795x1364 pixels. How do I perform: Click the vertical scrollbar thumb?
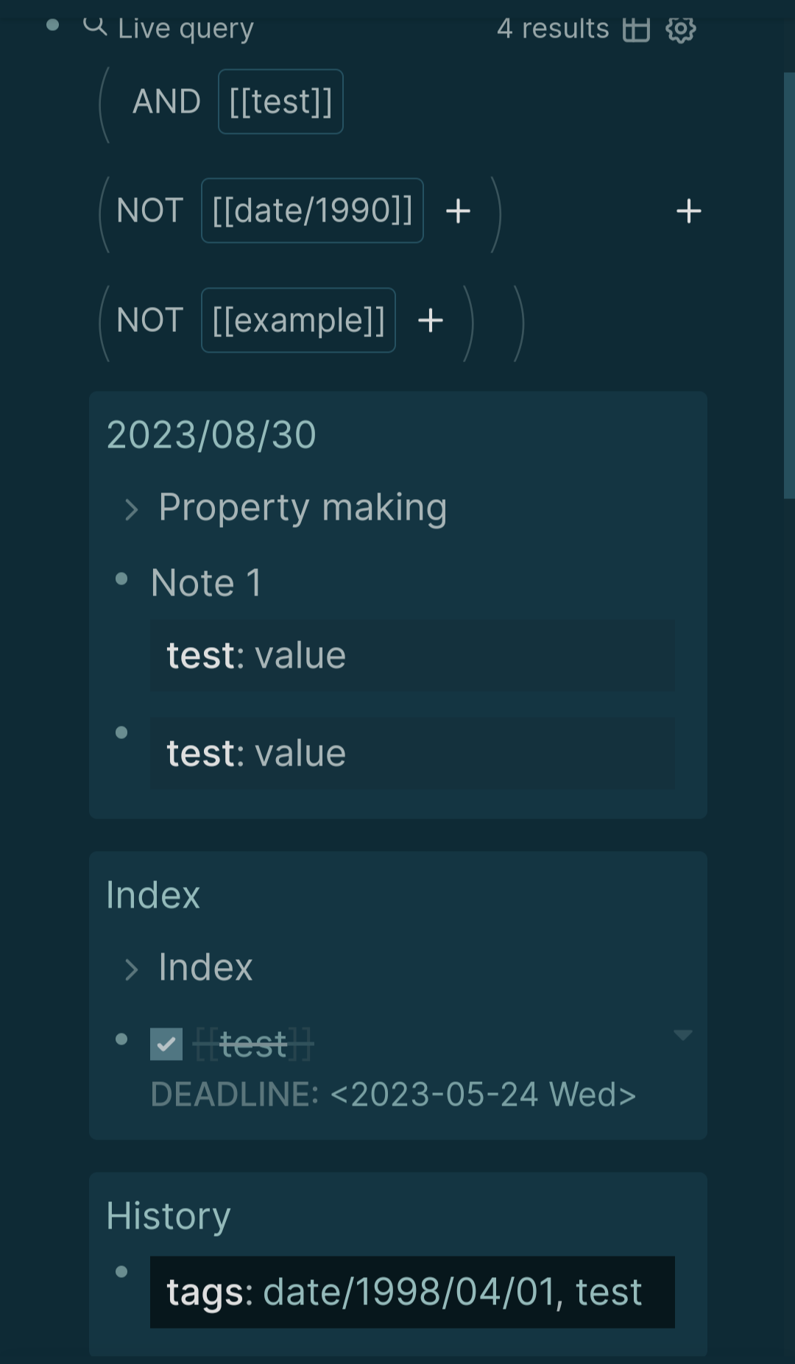coord(789,286)
